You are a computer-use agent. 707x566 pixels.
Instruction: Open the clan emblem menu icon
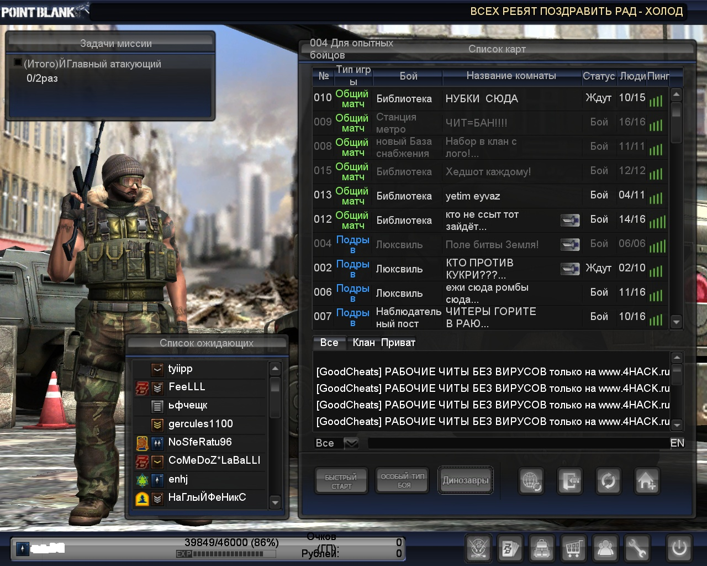(x=478, y=548)
